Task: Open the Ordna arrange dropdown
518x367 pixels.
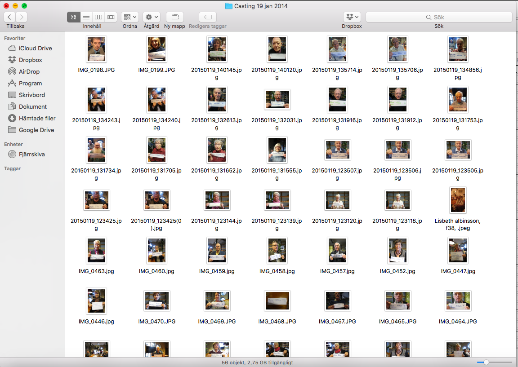Action: (x=130, y=17)
